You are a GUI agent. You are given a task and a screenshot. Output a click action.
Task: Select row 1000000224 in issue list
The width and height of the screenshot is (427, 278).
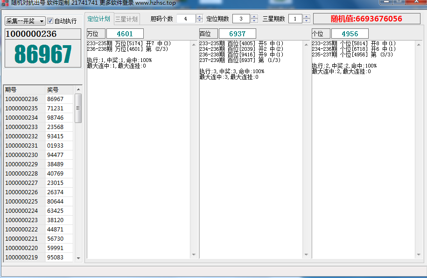coord(38,210)
